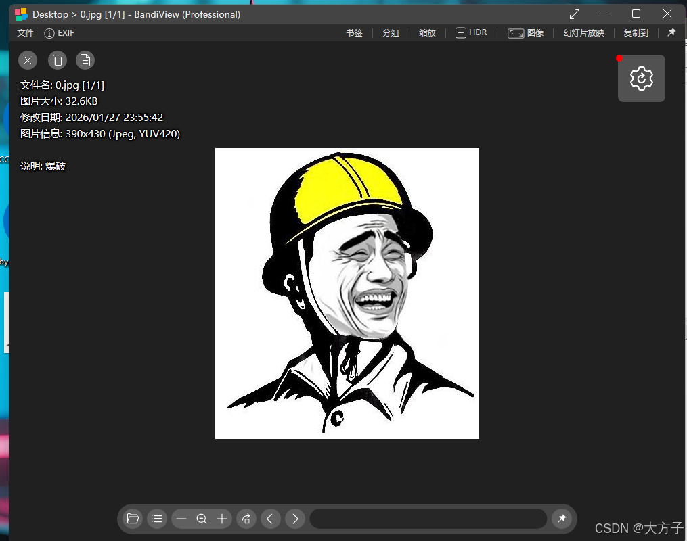The height and width of the screenshot is (541, 687).
Task: Open the 分组 menu
Action: [391, 33]
